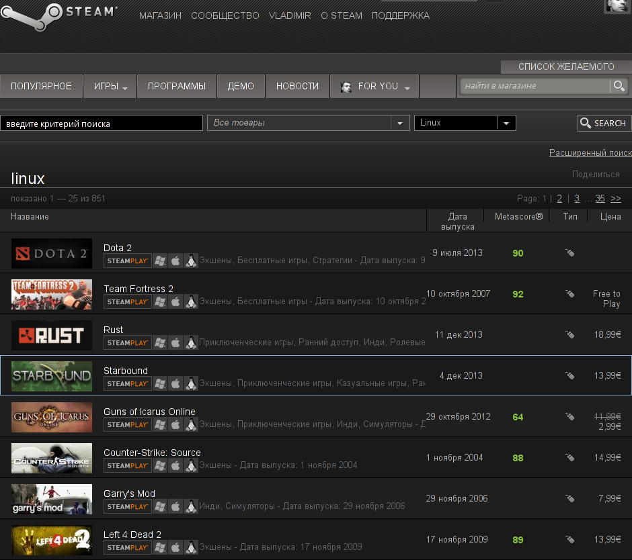Open the О STEAM menu item
This screenshot has width=632, height=560.
pyautogui.click(x=342, y=15)
